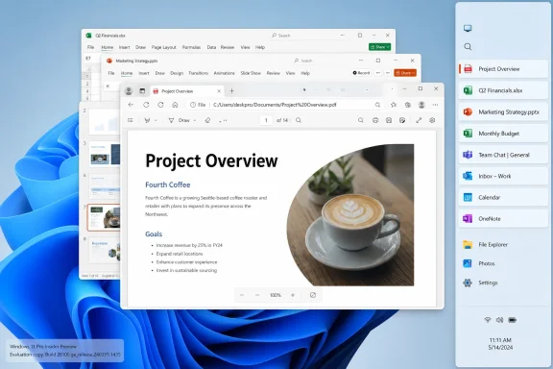Screen dimensions: 553x369
Task: Open browser Settings and more ellipsis
Action: (435, 105)
